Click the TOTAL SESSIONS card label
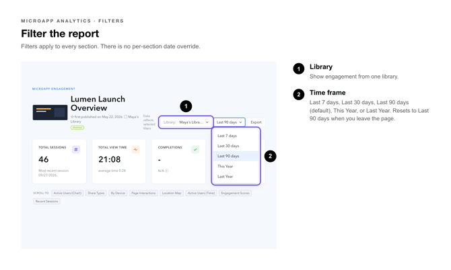This screenshot has width=451, height=270. pyautogui.click(x=53, y=148)
